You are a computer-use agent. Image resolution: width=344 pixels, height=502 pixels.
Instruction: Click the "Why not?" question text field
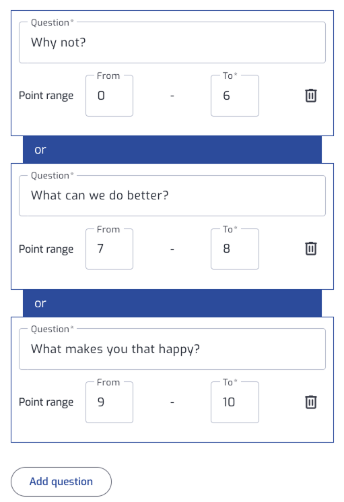[x=172, y=42]
